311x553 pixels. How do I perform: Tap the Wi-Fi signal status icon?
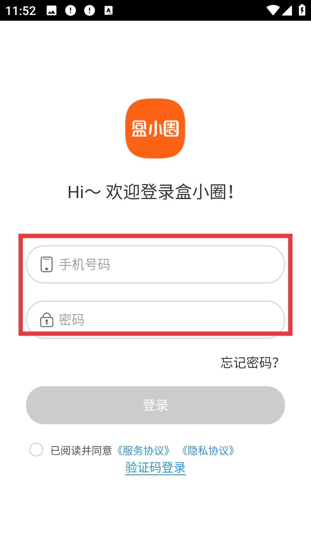point(273,11)
